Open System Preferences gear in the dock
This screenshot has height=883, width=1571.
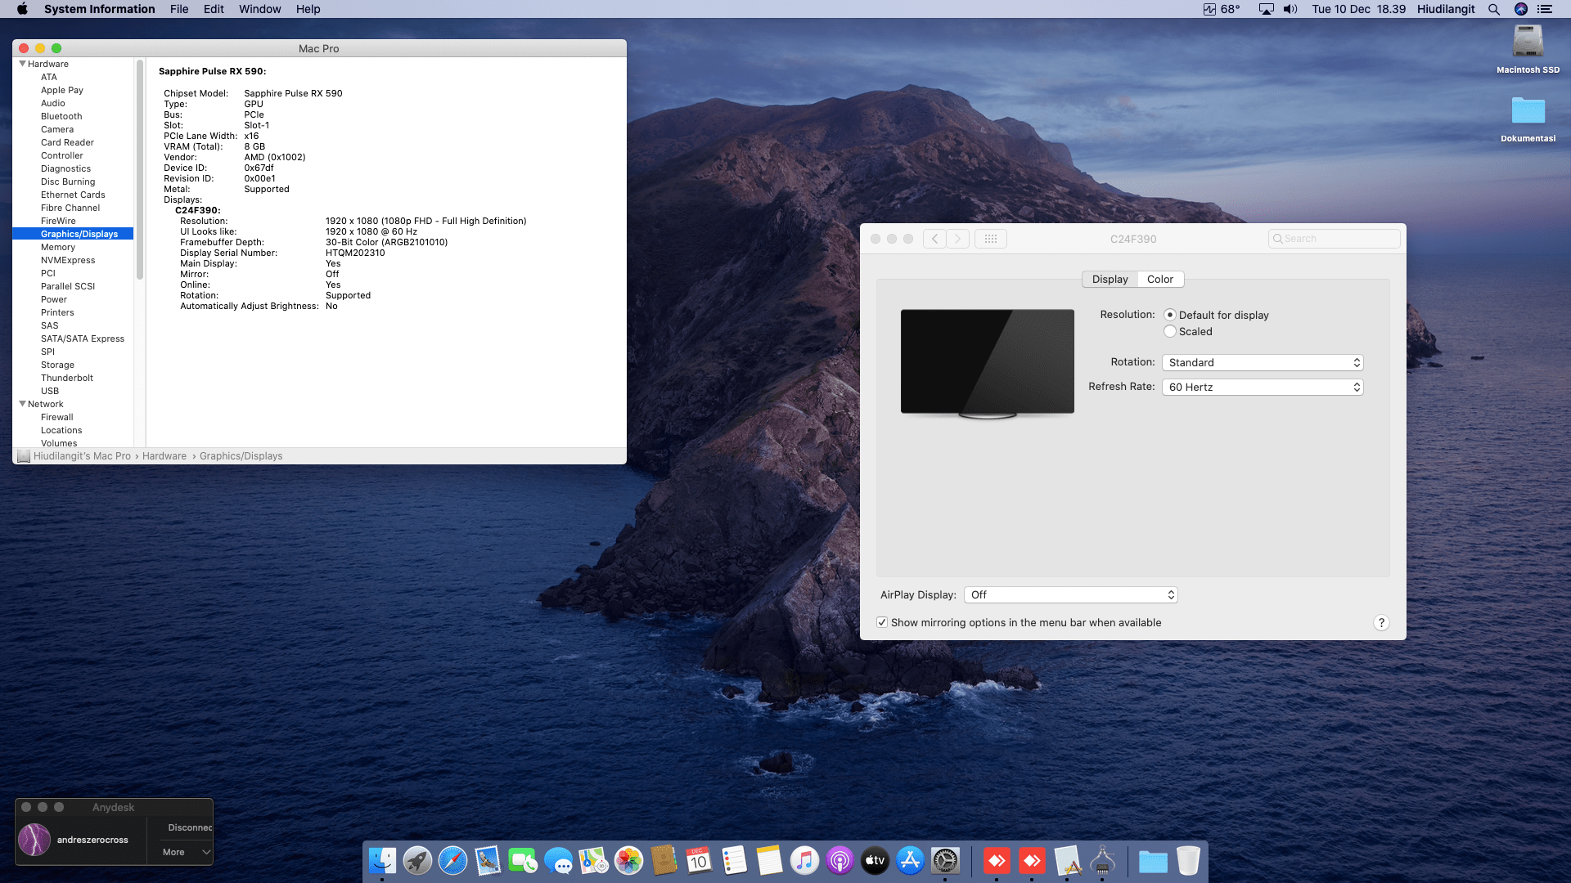click(945, 861)
